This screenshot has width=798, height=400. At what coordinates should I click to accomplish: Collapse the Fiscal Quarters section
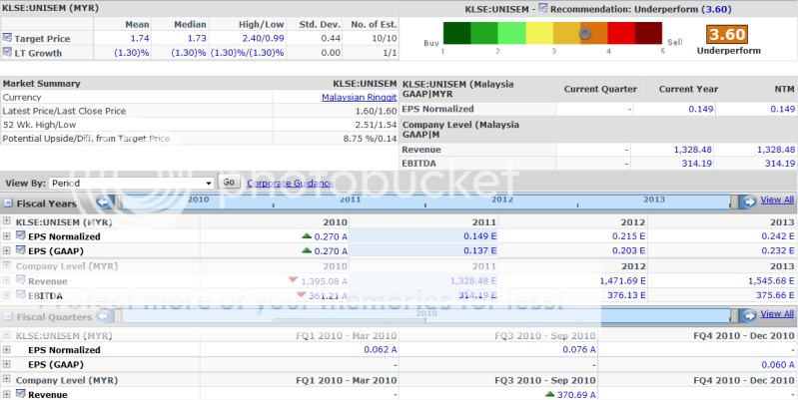click(8, 316)
